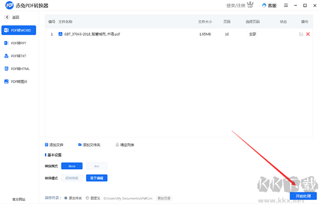The image size is (319, 204).
Task: Open 全部 page selection for the file
Action: 253,34
